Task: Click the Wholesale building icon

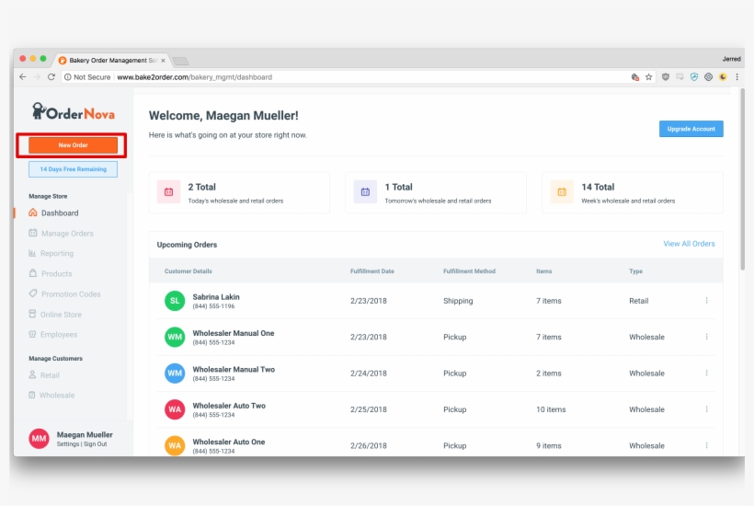Action: (33, 396)
